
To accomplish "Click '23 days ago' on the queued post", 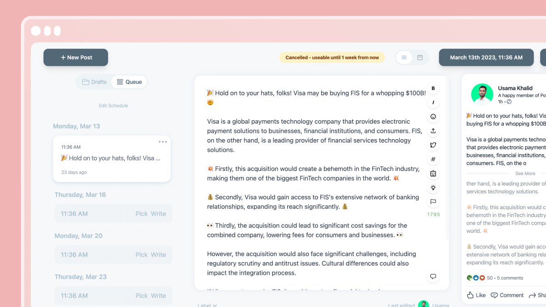I will (x=74, y=172).
